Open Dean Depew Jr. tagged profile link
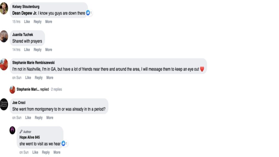The width and height of the screenshot is (279, 157). pyautogui.click(x=25, y=13)
